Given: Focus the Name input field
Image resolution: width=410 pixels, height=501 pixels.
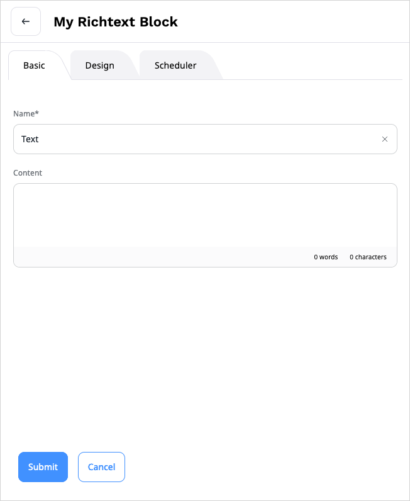Looking at the screenshot, I should (189, 139).
